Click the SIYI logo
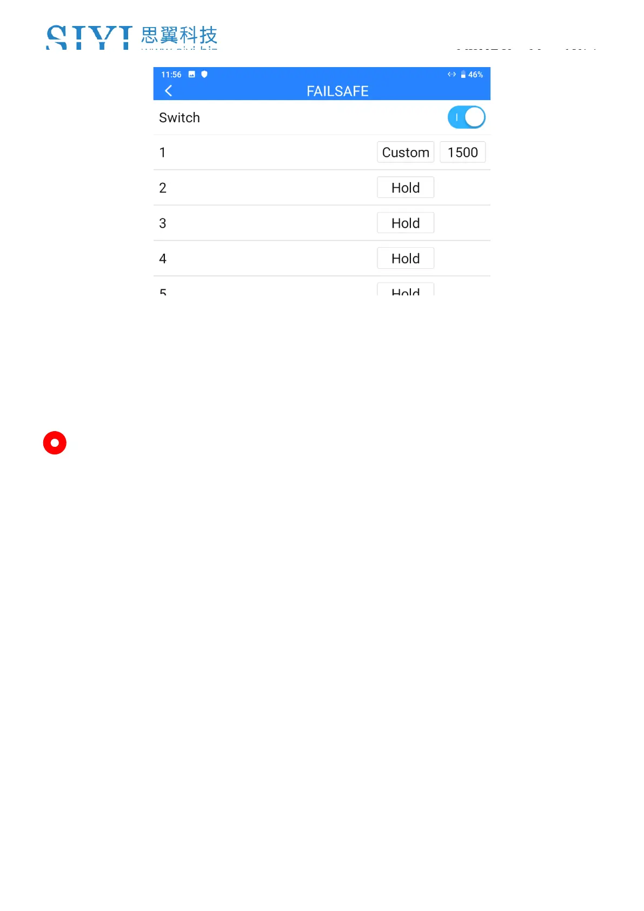Screen dimensions: 644x911 pyautogui.click(x=89, y=38)
